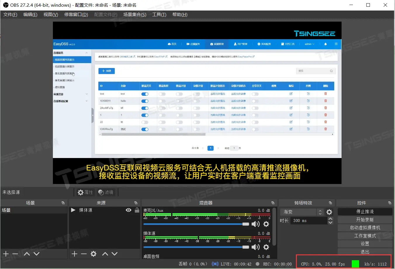The height and width of the screenshot is (269, 395).
Task: Open the 视图(V) menu
Action: 50,14
